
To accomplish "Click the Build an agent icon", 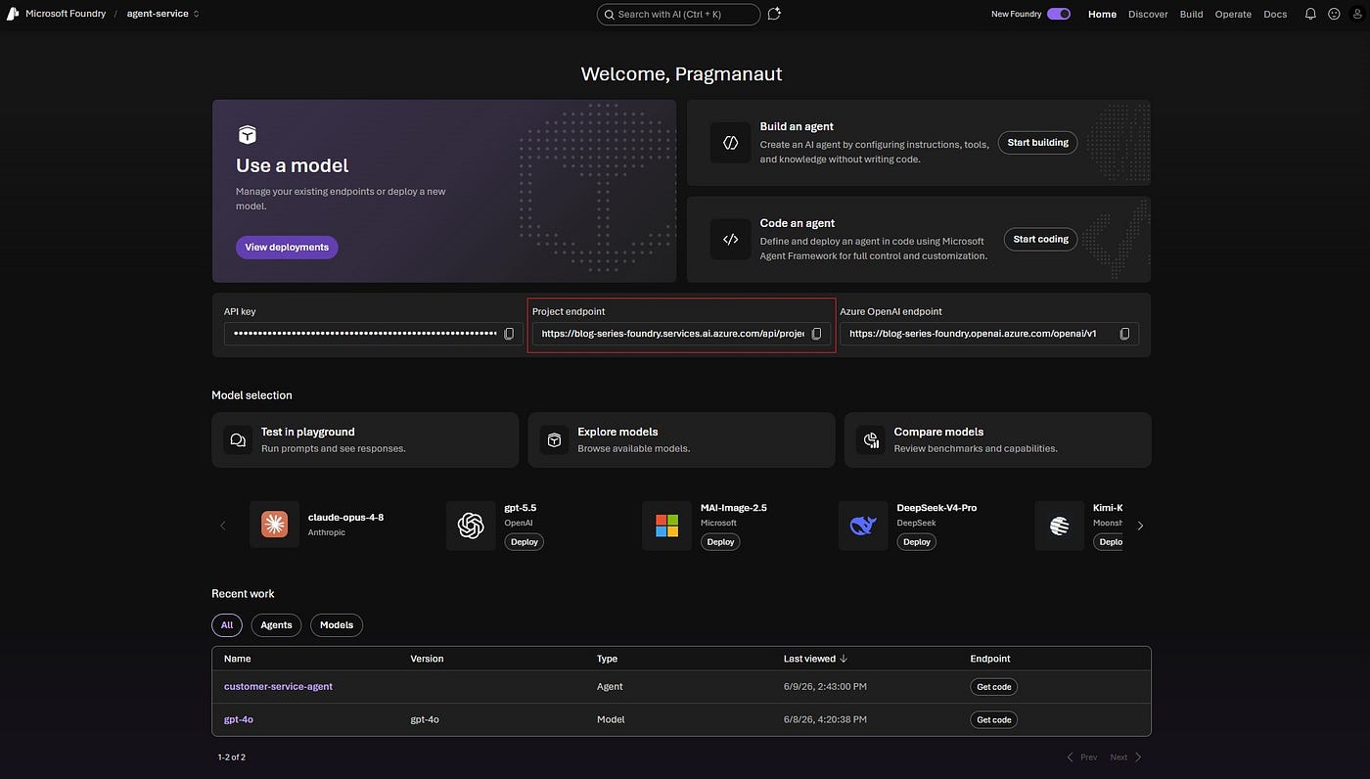I will pos(730,143).
